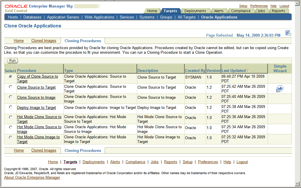Image resolution: width=301 pixels, height=188 pixels.
Task: Open the Compliance tab
Action: [x=241, y=11]
